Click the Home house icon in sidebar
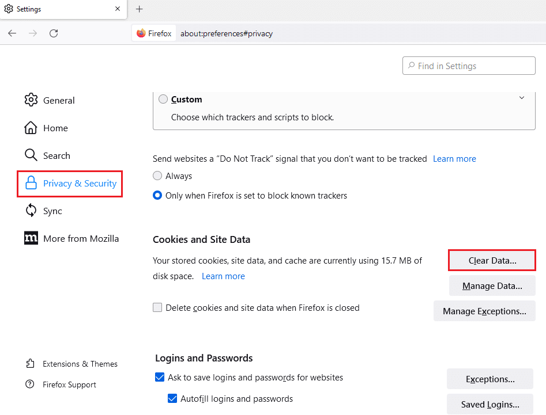This screenshot has height=415, width=546. pos(31,128)
